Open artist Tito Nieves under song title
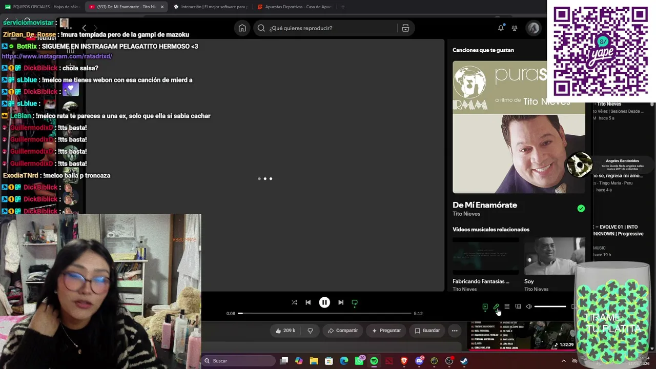Viewport: 656px width, 369px height. coord(466,214)
